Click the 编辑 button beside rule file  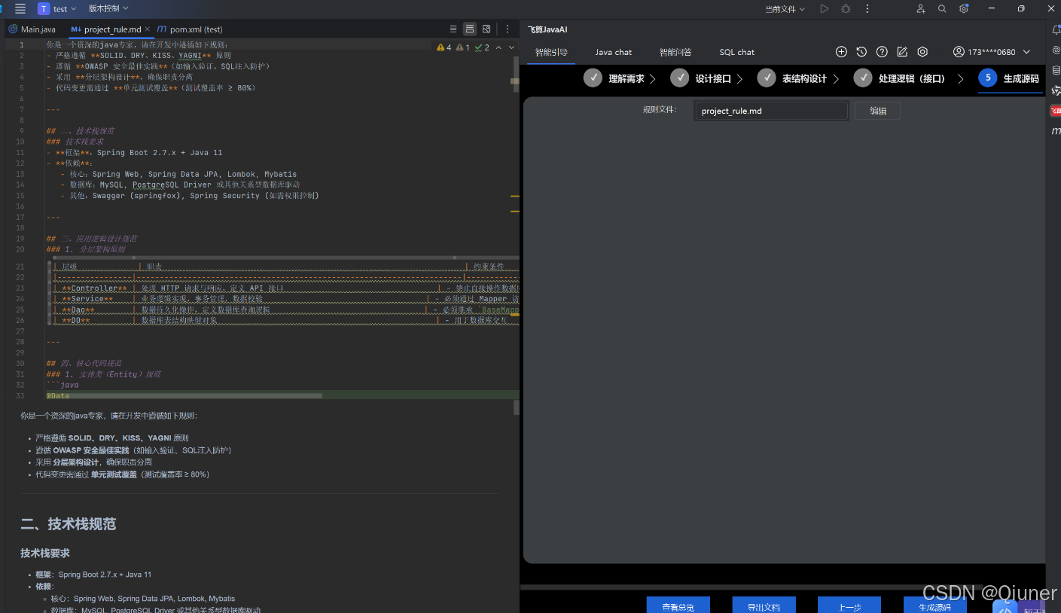coord(878,111)
